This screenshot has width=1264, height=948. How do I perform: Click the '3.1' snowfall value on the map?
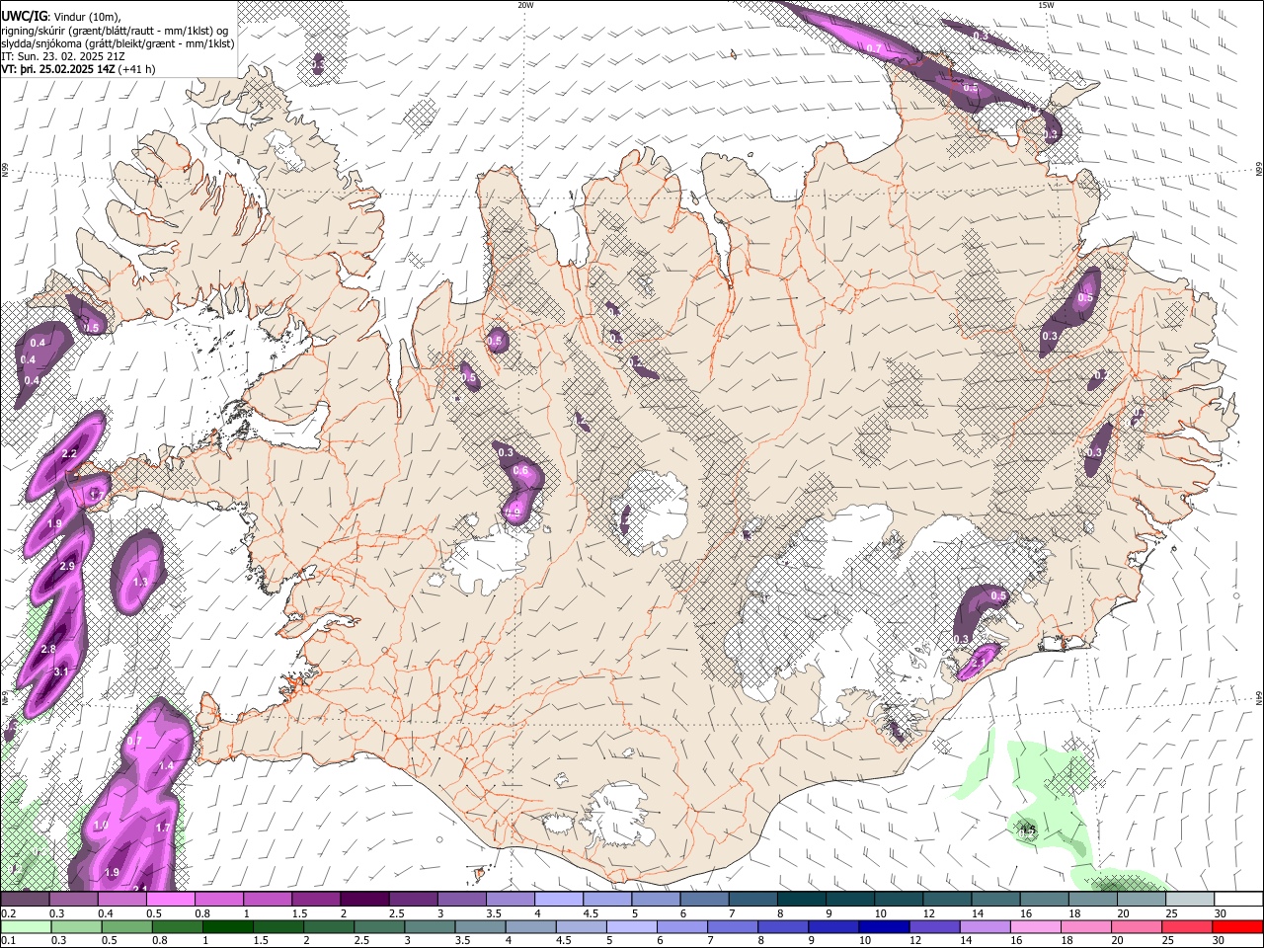[x=60, y=671]
